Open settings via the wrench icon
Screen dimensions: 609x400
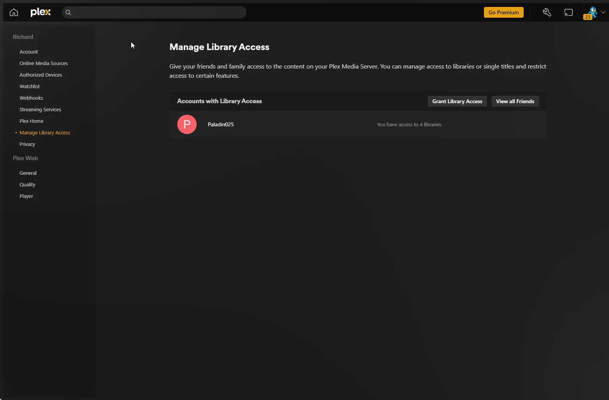(547, 12)
